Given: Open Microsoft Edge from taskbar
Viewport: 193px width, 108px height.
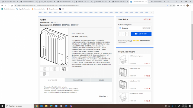Looking at the screenshot, I should (51, 106).
